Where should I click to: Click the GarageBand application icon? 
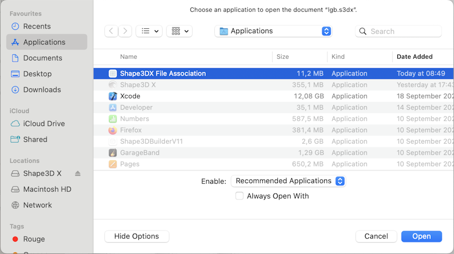113,153
